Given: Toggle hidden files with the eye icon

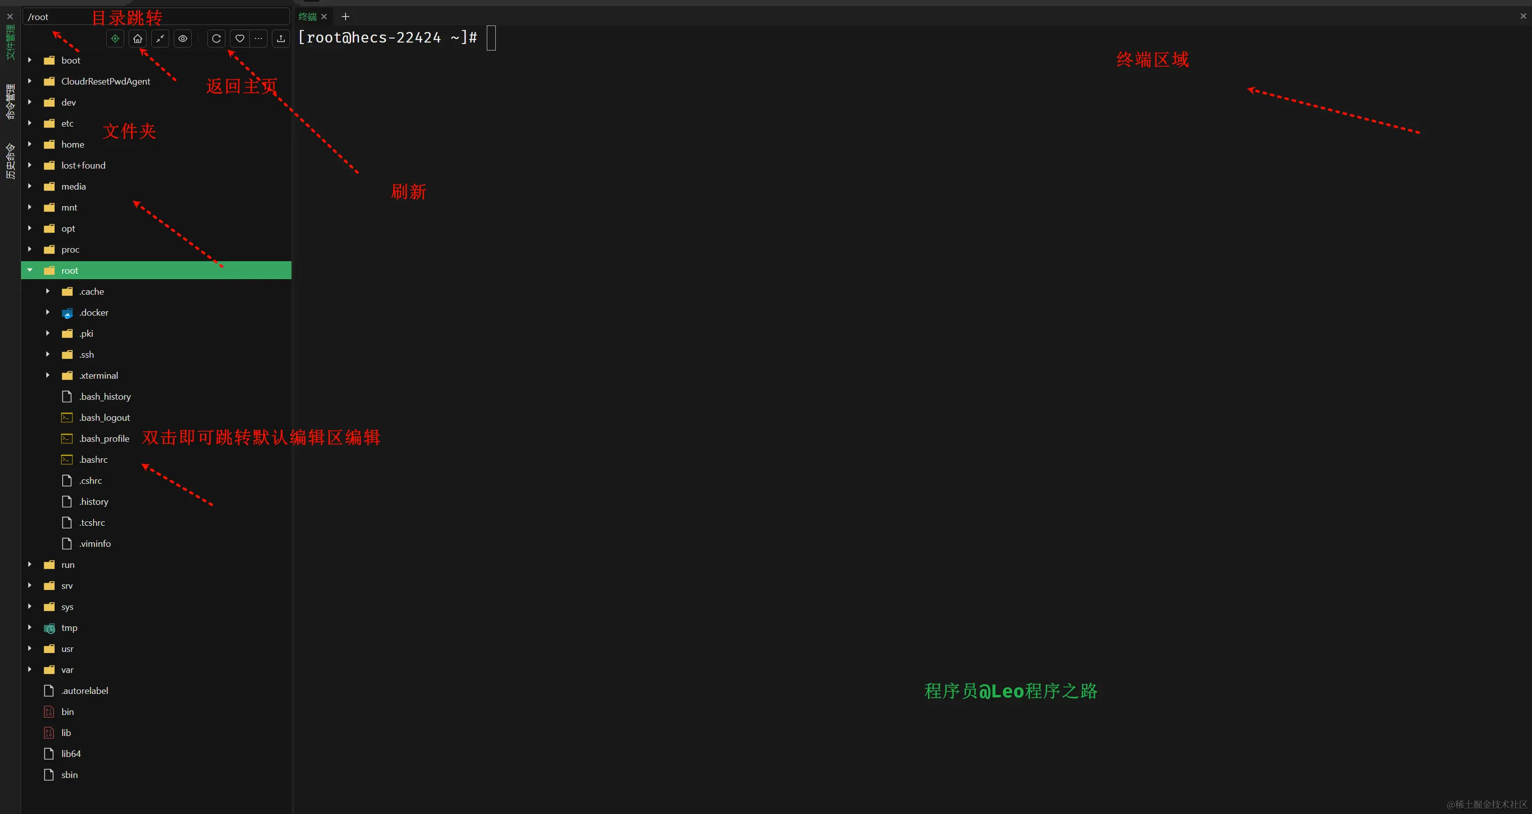Looking at the screenshot, I should coord(182,38).
